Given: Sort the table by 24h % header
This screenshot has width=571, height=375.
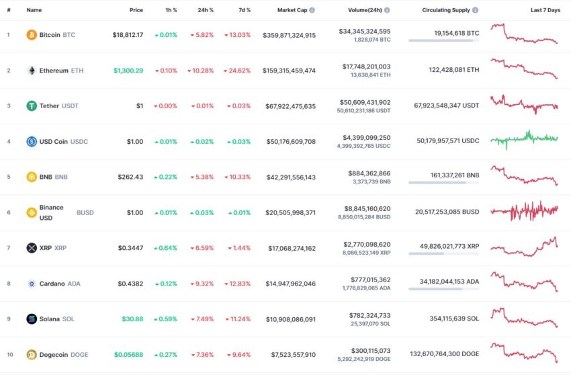Looking at the screenshot, I should click(x=206, y=10).
